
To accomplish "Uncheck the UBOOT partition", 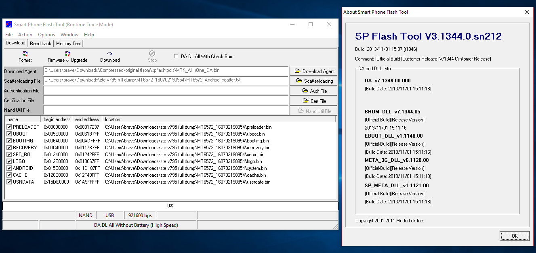I will tap(9, 134).
